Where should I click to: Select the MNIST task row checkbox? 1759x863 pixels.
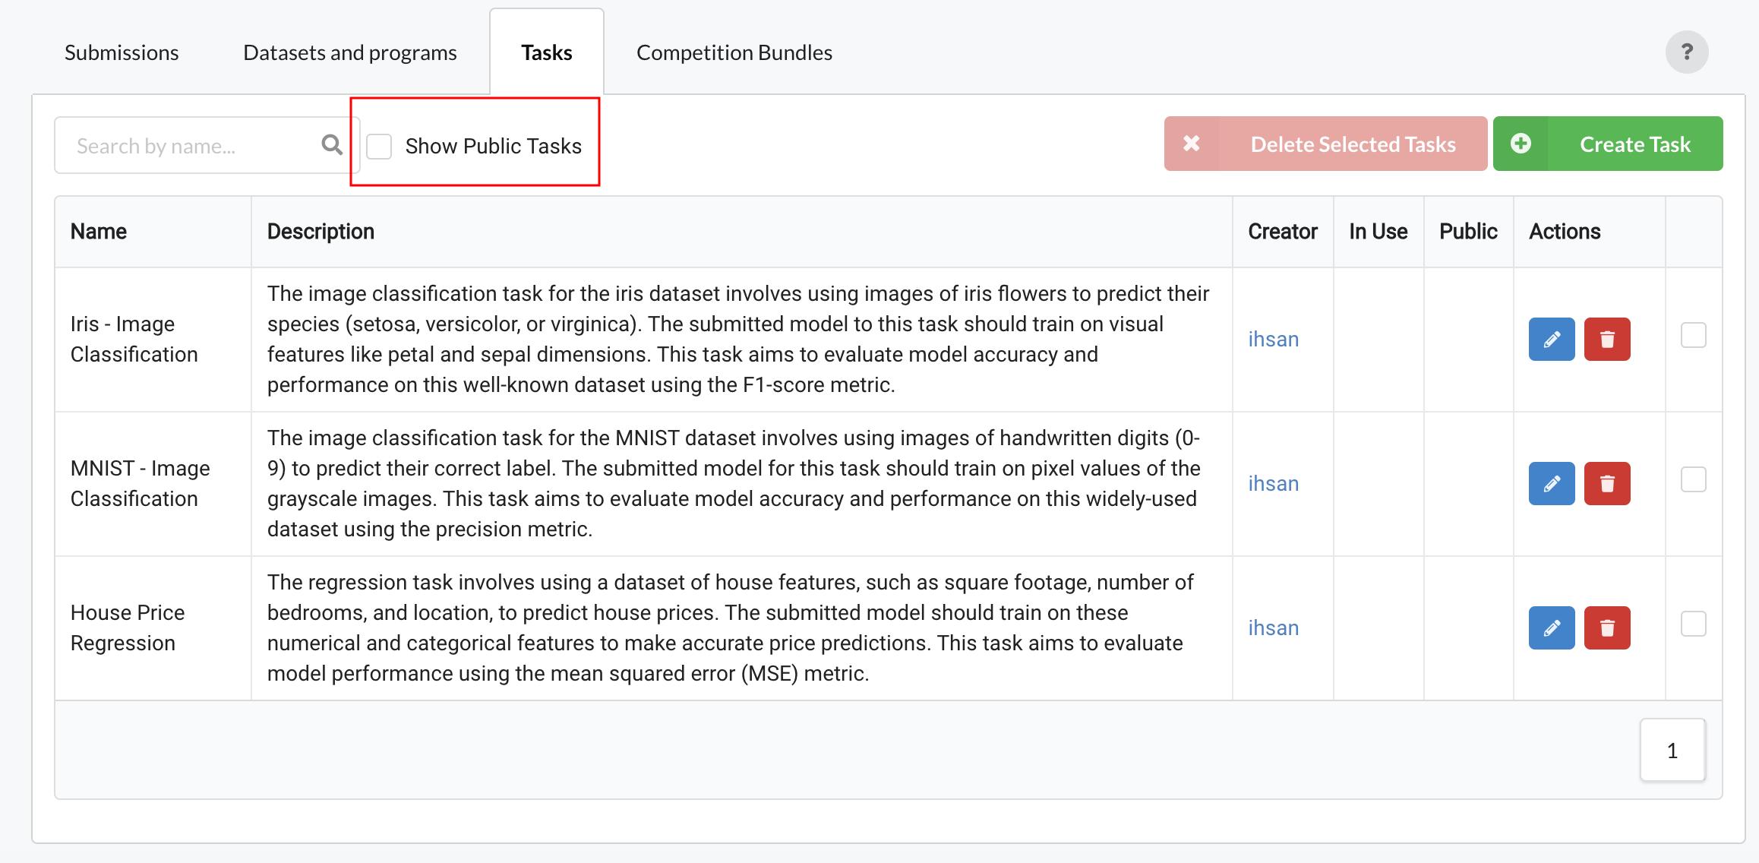pyautogui.click(x=1693, y=479)
